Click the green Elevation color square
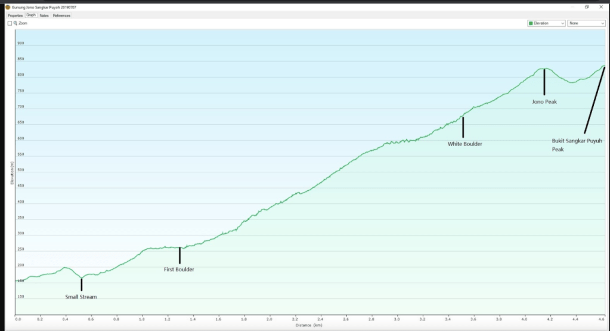Viewport: 610px width, 331px height. [x=531, y=23]
